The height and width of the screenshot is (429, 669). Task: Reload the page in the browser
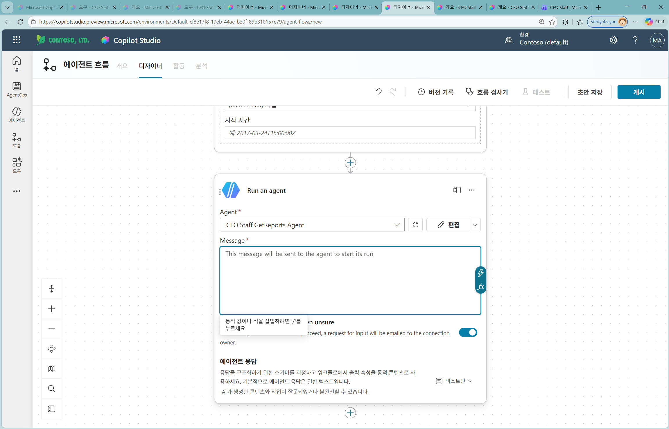point(20,22)
